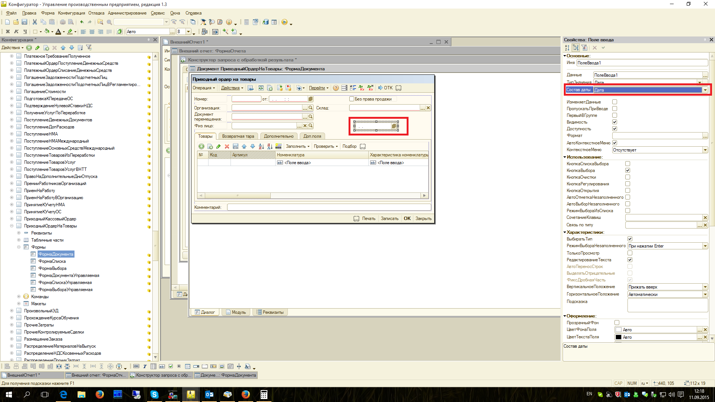Click the Закрыть button
Screen dimensions: 715x402
423,219
